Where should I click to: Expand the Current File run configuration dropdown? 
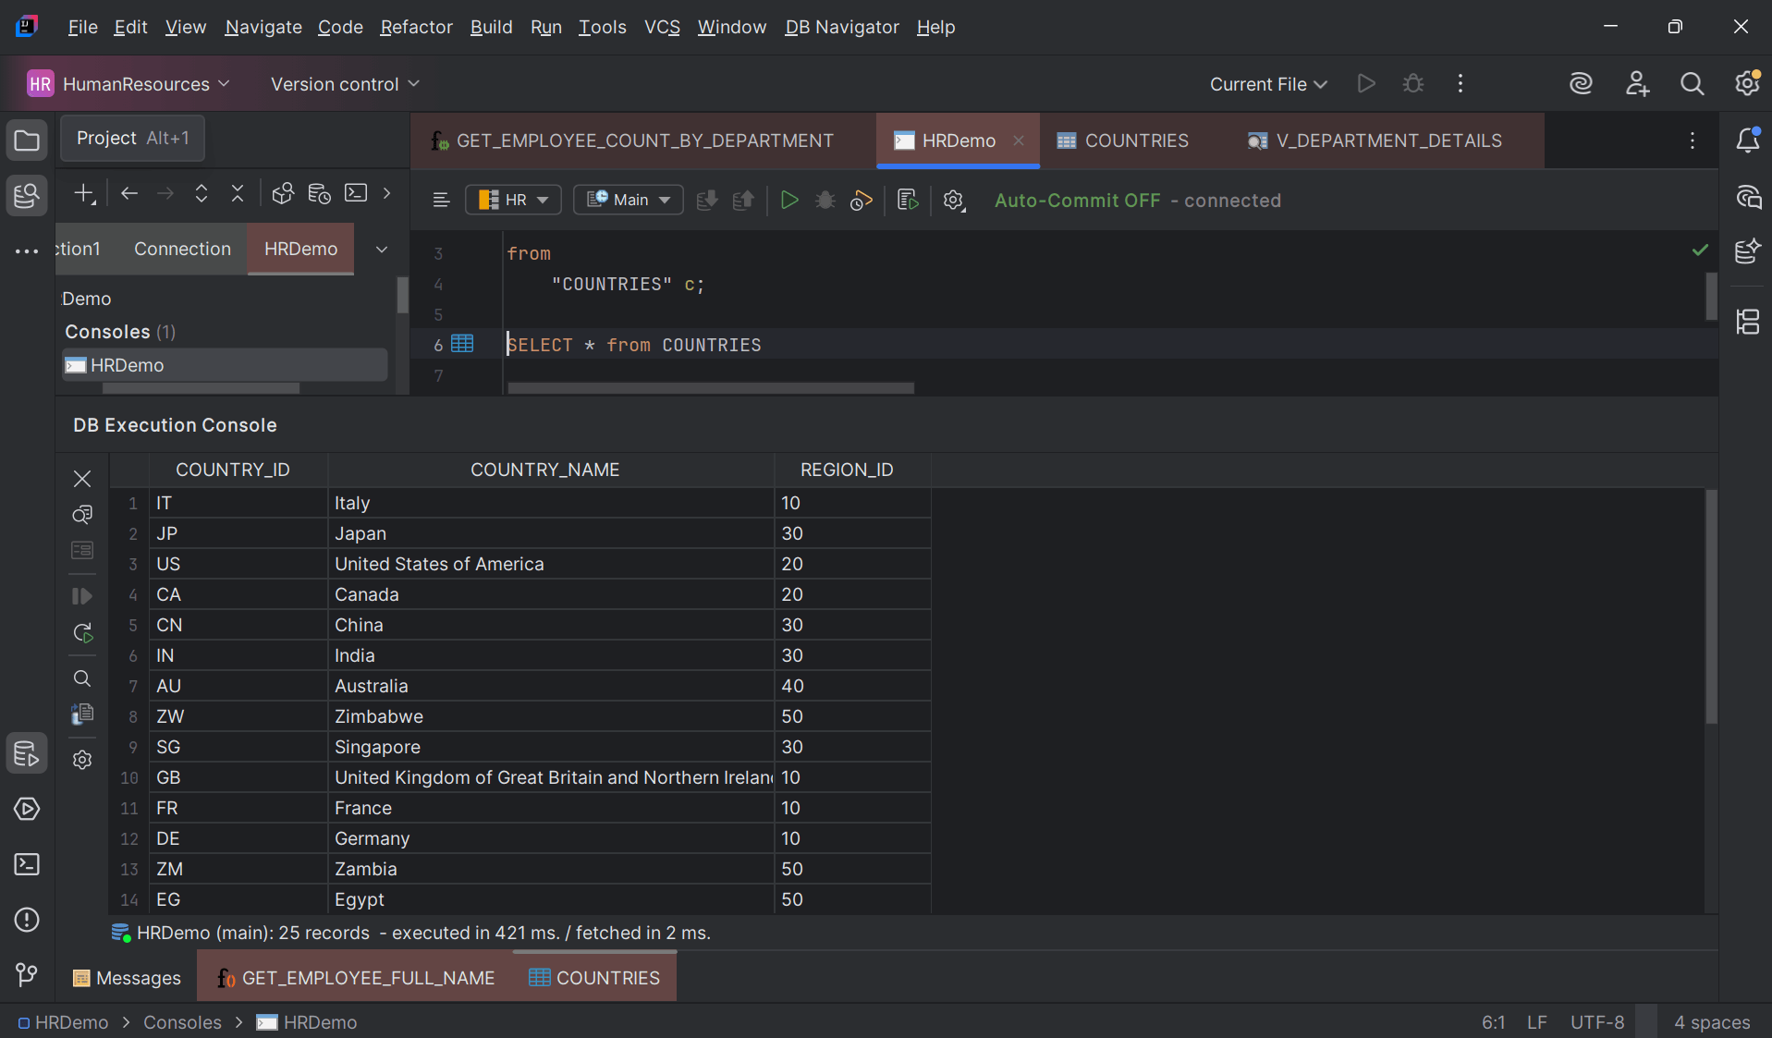(1267, 83)
